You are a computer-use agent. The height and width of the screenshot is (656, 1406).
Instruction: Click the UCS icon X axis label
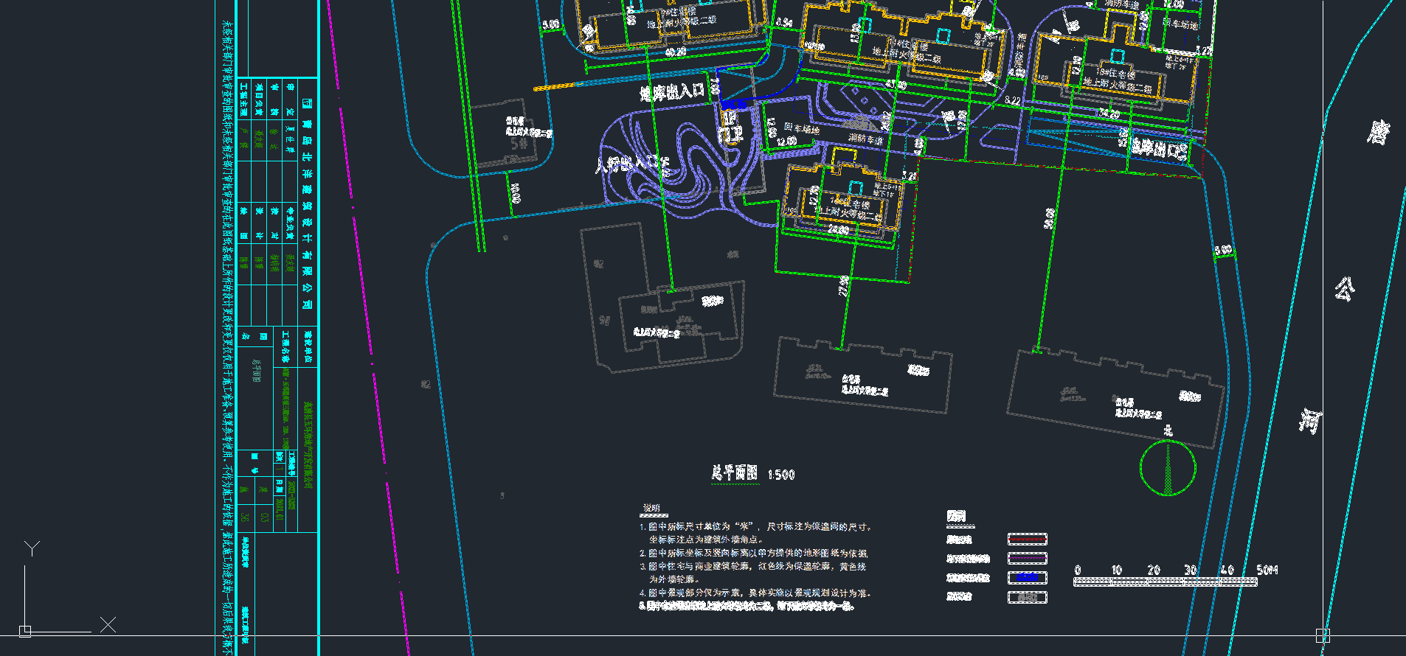point(108,624)
